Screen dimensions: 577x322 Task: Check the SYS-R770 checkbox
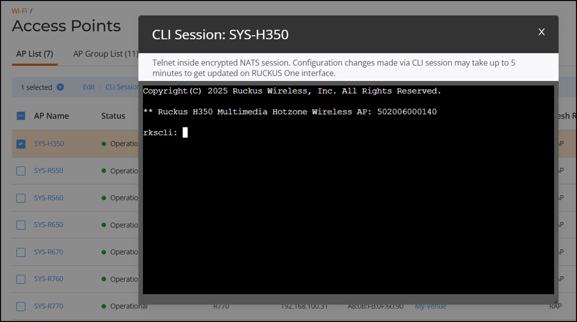(21, 306)
